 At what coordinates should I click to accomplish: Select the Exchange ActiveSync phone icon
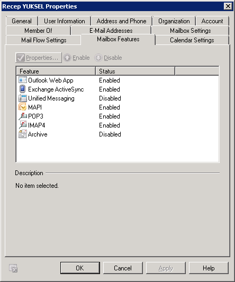point(22,89)
